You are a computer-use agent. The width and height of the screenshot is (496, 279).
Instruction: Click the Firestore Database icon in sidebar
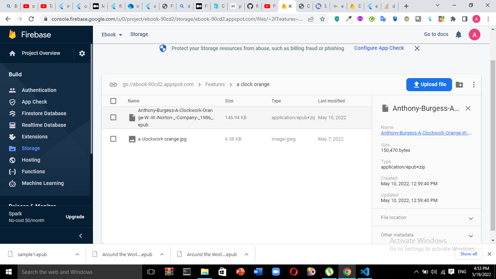tap(12, 113)
